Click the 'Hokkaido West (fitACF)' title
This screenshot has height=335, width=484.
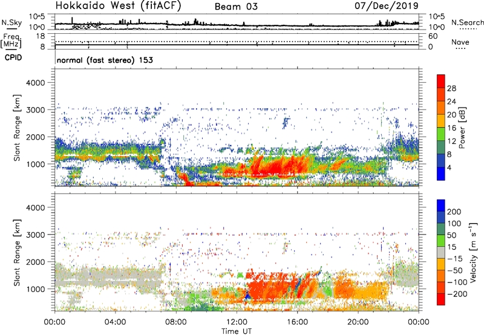118,6
